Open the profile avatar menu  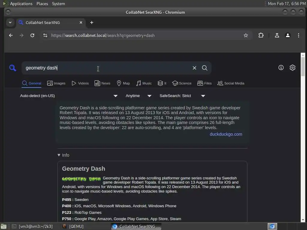tap(288, 35)
